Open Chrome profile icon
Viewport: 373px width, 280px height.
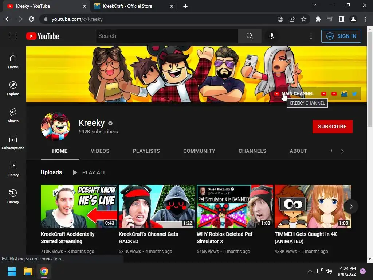point(353,19)
